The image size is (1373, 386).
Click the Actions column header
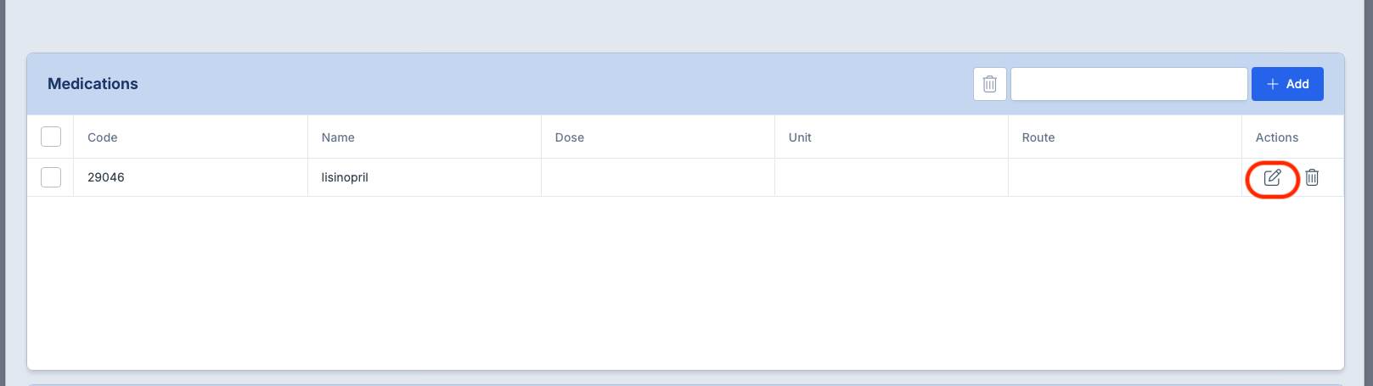[1276, 137]
